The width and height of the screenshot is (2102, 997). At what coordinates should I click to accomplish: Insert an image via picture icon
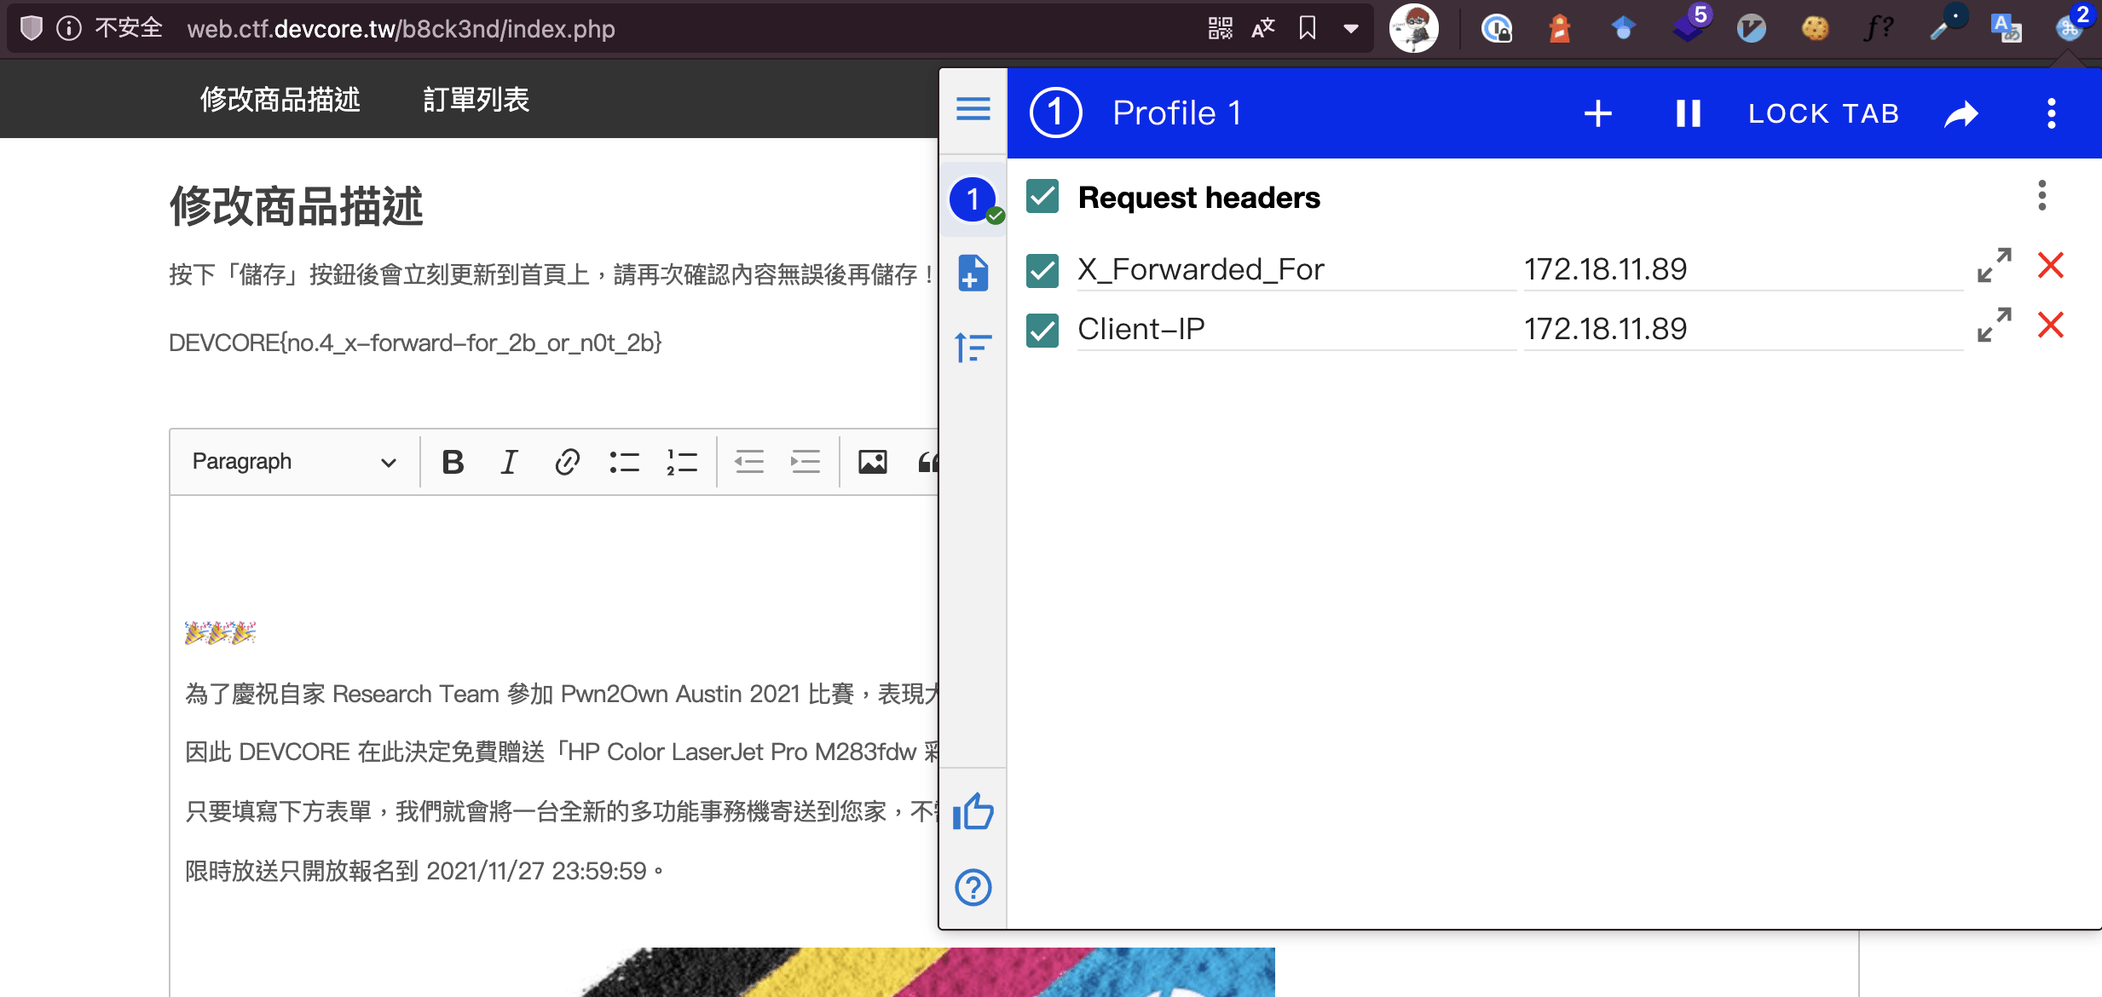872,462
